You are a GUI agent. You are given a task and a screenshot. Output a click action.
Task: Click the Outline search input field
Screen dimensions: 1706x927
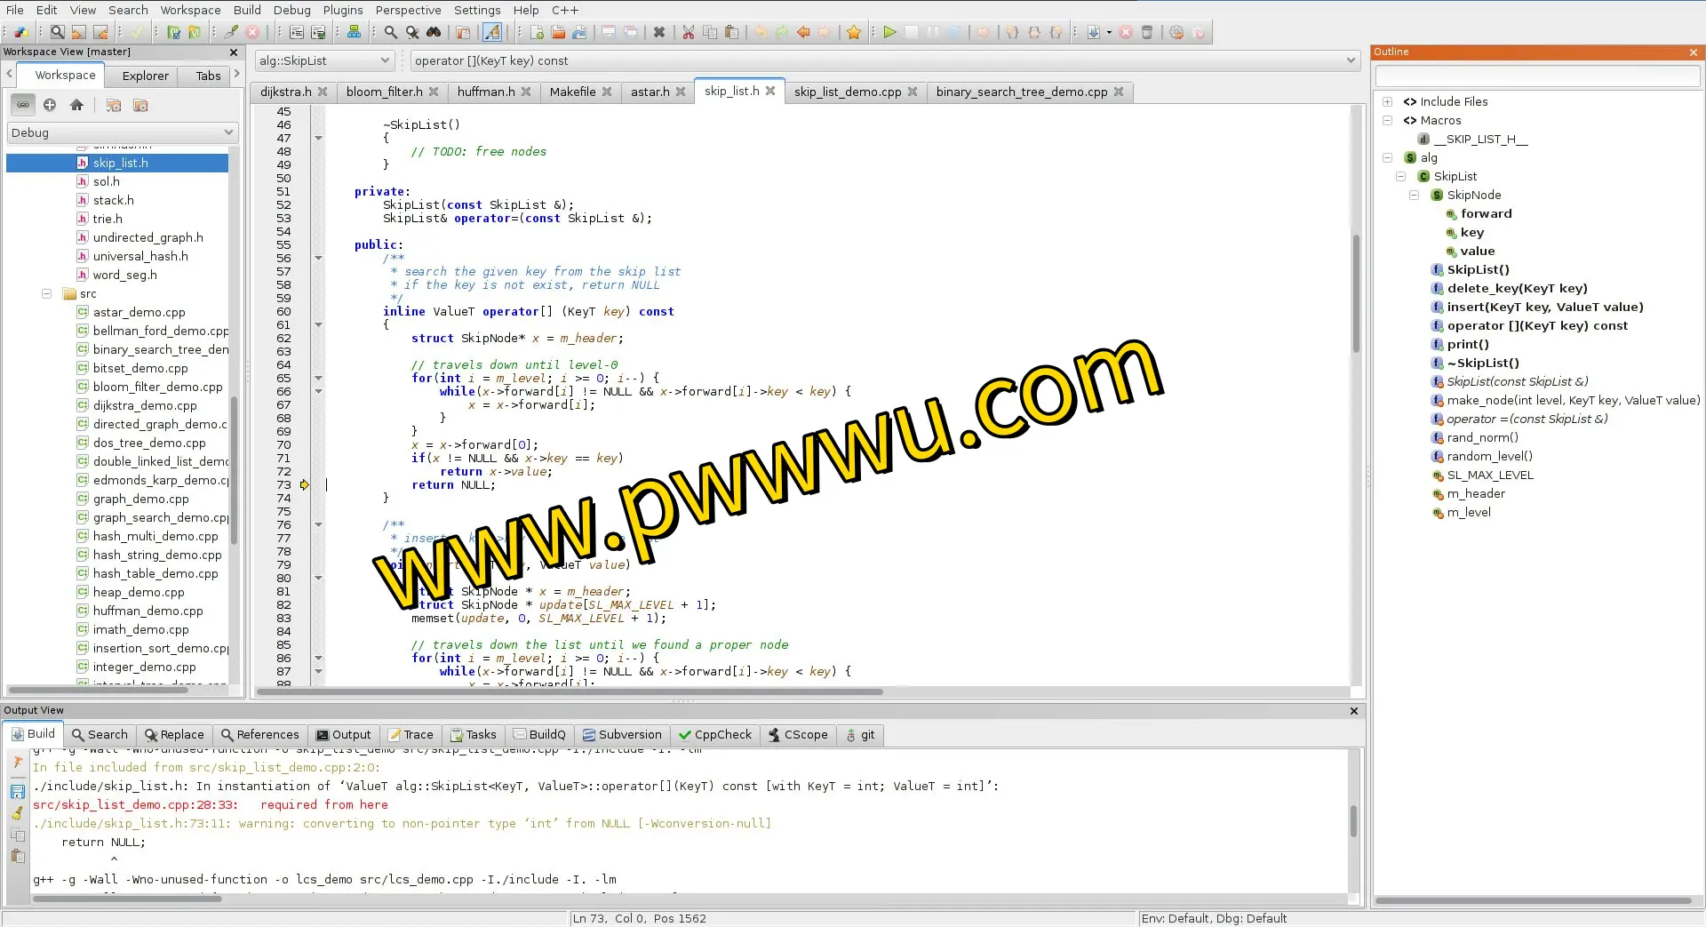pyautogui.click(x=1536, y=76)
